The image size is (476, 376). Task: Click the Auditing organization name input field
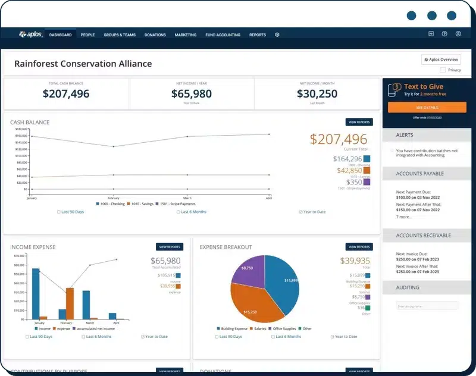tap(427, 306)
